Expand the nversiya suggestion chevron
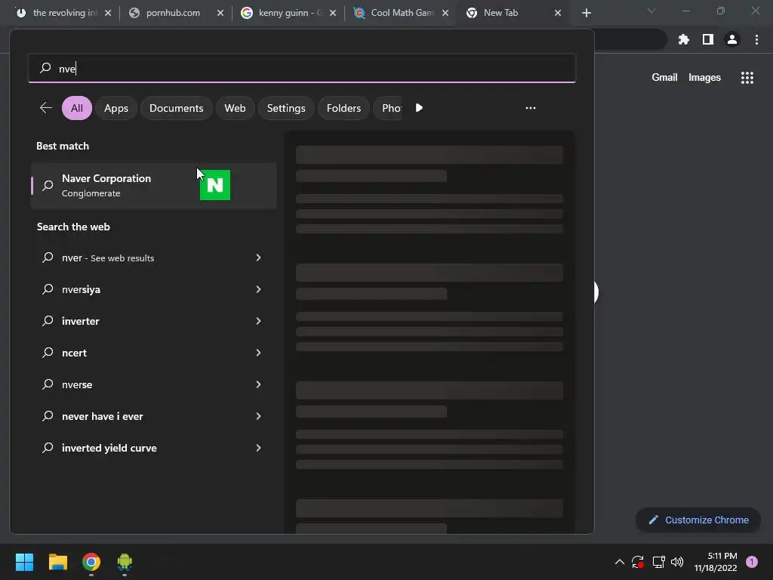This screenshot has height=580, width=773. [x=258, y=289]
